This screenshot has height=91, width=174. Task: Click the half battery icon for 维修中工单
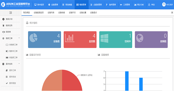pyautogui.click(x=7, y=51)
